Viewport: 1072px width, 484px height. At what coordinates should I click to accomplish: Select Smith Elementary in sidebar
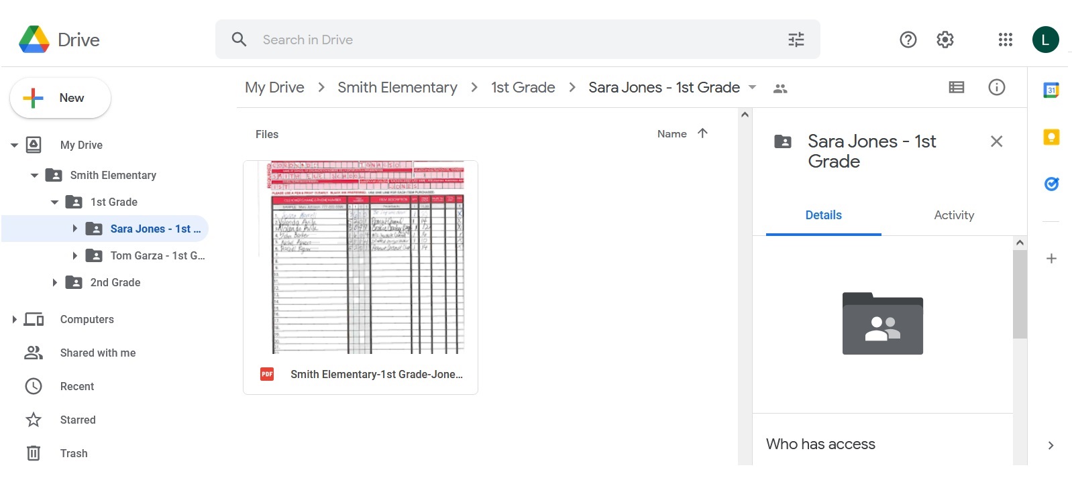click(x=113, y=175)
